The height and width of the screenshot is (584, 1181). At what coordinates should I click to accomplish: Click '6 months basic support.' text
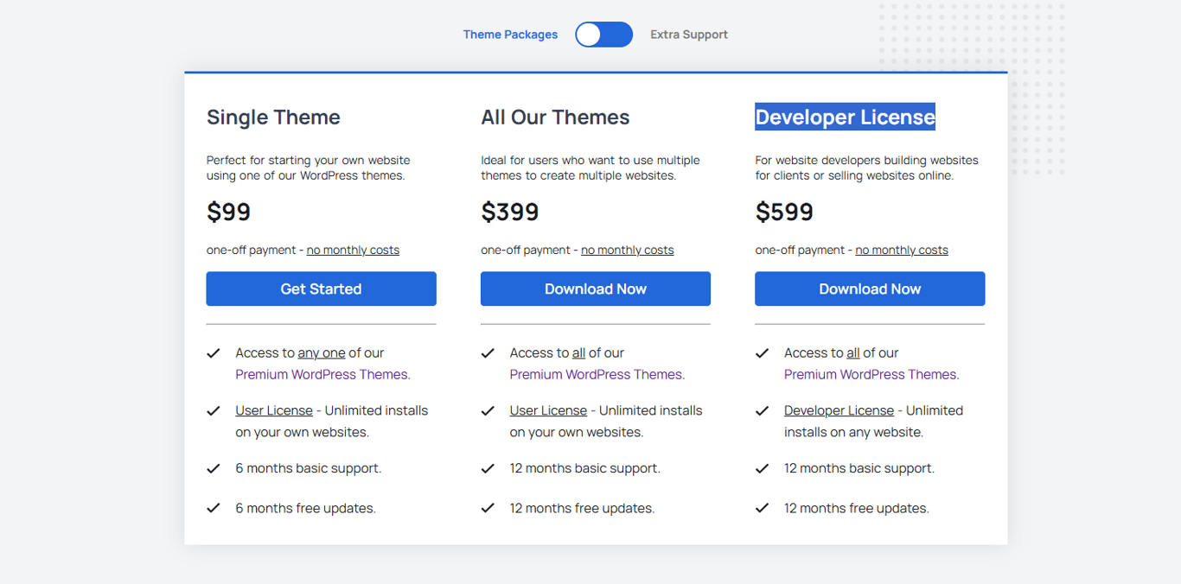tap(309, 468)
